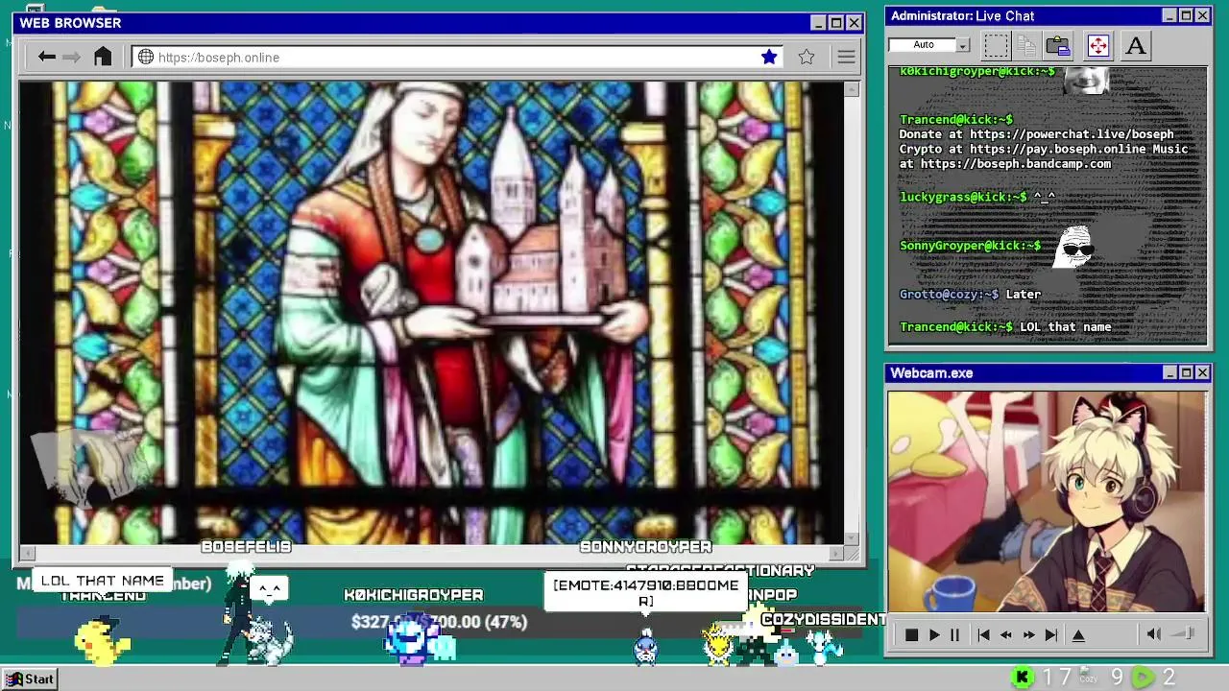Open the browser home page

(x=103, y=57)
